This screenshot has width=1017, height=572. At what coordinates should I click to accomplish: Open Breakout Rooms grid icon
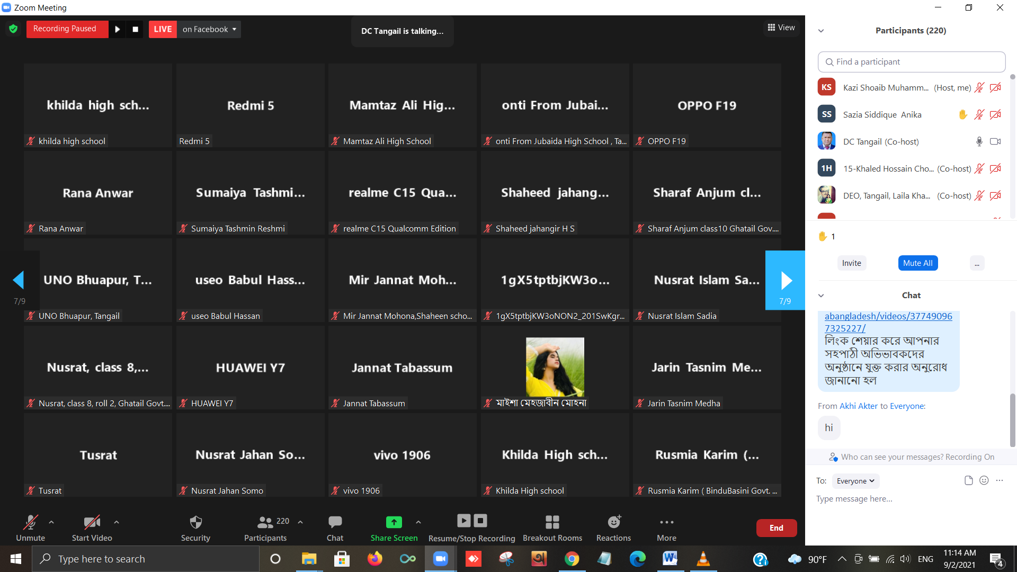tap(552, 522)
